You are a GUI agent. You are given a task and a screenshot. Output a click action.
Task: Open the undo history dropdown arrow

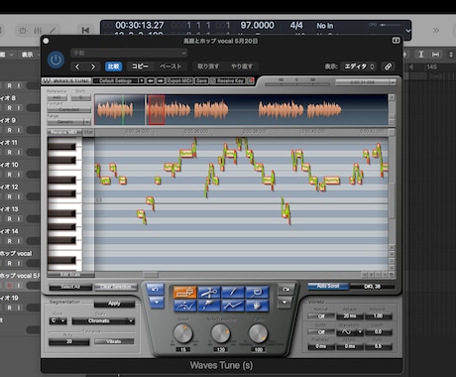157,303
